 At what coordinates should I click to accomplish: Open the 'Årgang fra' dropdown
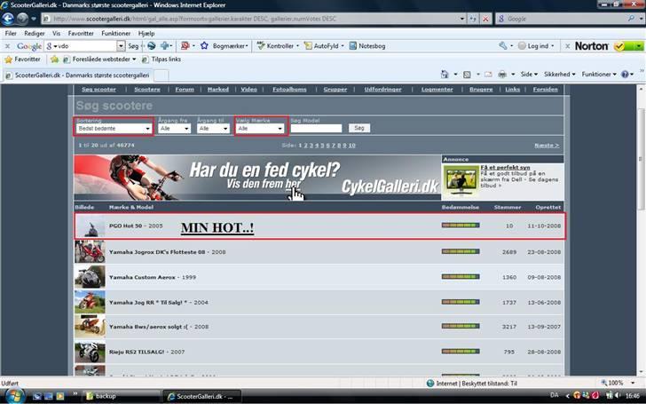[x=174, y=129]
